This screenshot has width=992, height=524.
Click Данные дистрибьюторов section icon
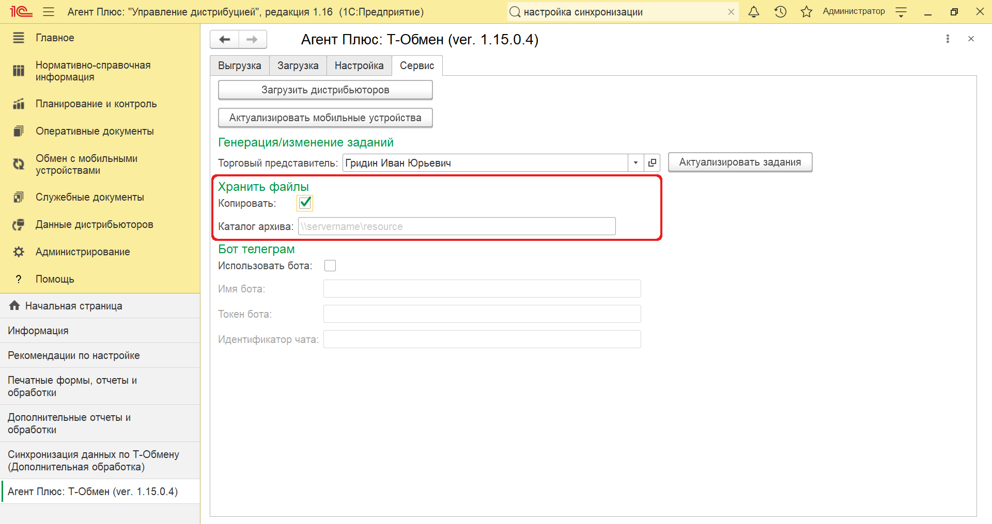tap(19, 224)
